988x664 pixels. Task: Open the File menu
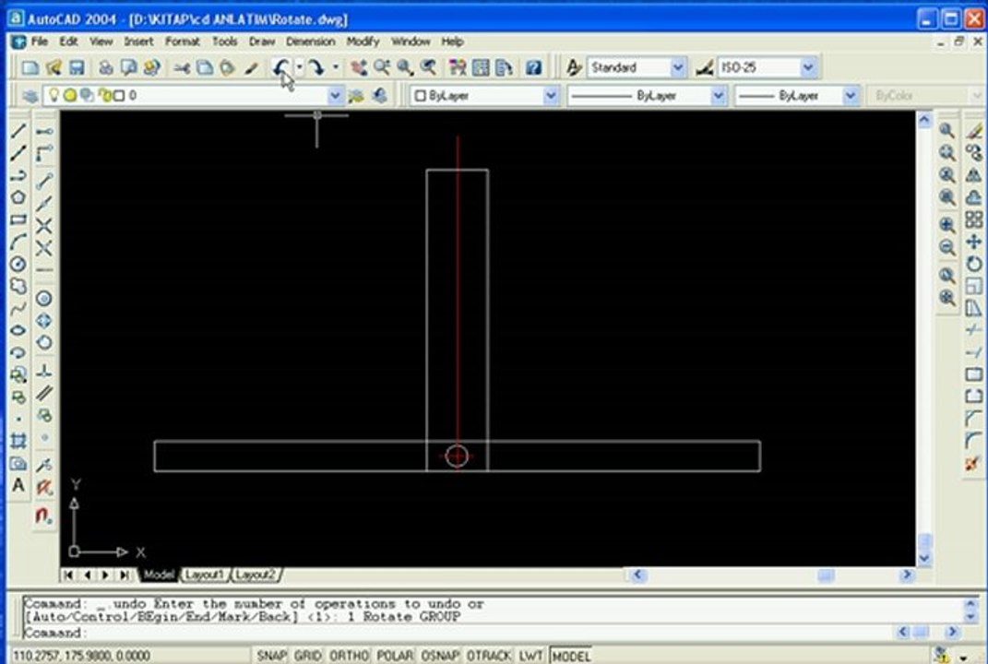click(x=39, y=41)
